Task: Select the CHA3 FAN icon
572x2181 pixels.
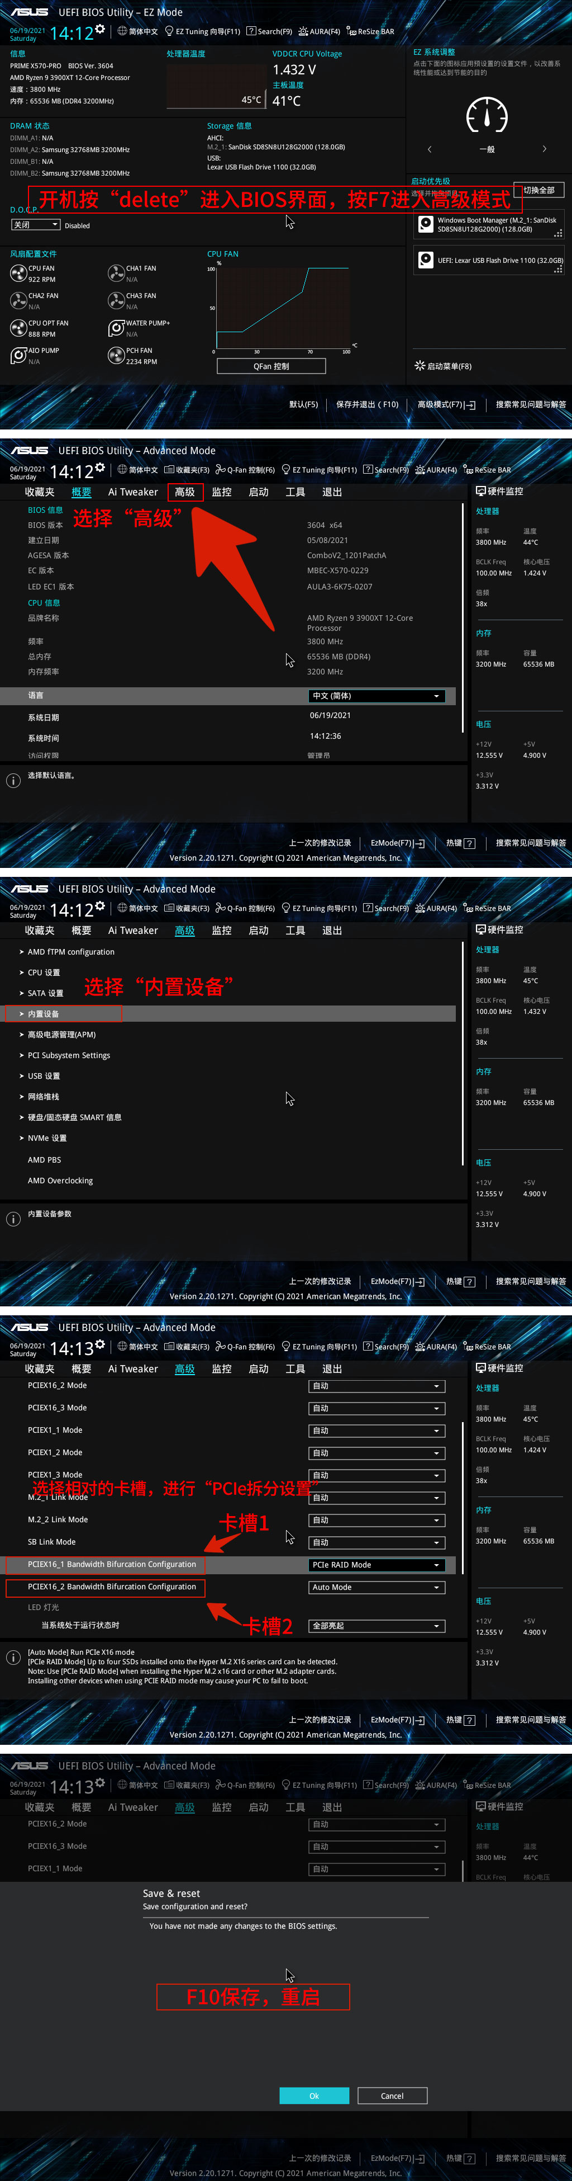Action: tap(116, 300)
